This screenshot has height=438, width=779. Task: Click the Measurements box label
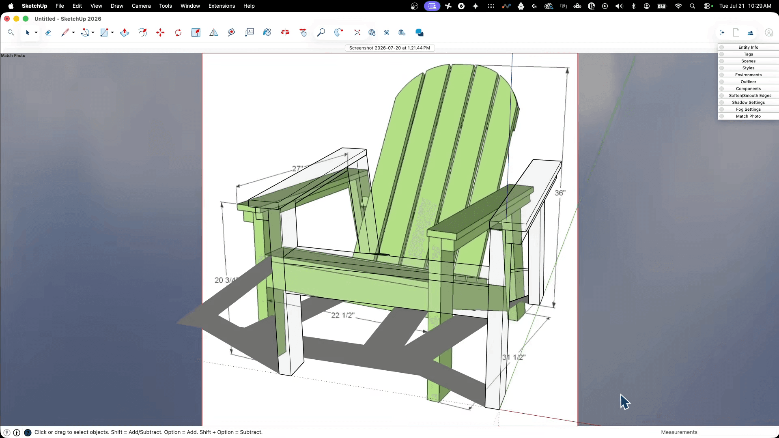tap(679, 432)
